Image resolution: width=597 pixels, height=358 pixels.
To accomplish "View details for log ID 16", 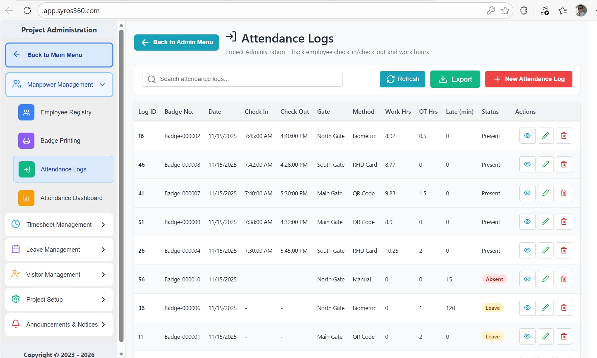I will (x=527, y=135).
